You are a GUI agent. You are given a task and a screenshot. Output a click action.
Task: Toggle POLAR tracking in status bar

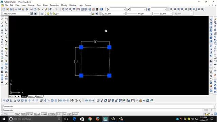pyautogui.click(x=37, y=114)
